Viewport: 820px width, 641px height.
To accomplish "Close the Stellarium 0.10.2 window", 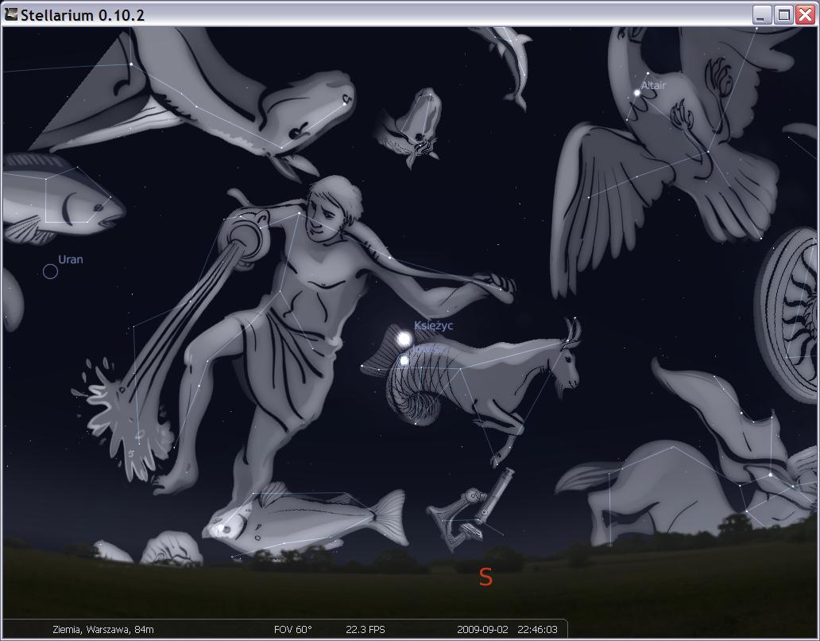I will (x=804, y=14).
